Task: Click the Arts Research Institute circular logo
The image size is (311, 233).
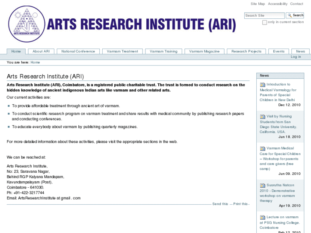Action: (27, 24)
